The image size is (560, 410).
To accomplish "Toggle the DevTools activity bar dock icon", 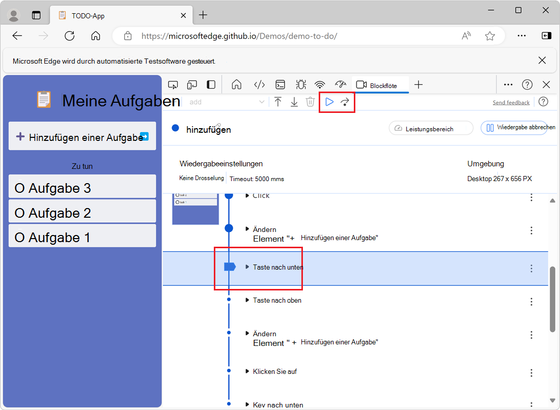I will [211, 84].
